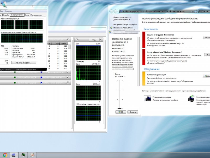The image size is (210, 158).
Task: Open the Вид menu in Task Manager
Action: click(x=2, y=11)
